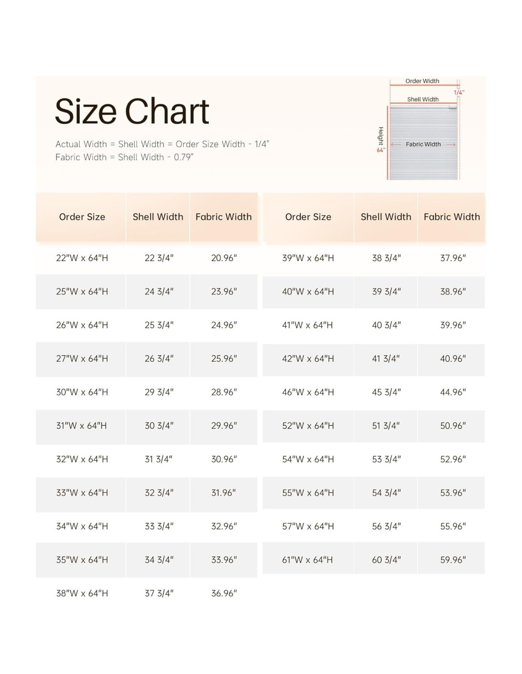This screenshot has height=674, width=522.
Task: Click the Fabric Width formula line
Action: 124,157
